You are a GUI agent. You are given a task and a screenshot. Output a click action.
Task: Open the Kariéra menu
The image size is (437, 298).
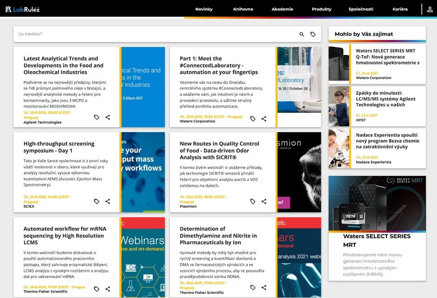(400, 9)
